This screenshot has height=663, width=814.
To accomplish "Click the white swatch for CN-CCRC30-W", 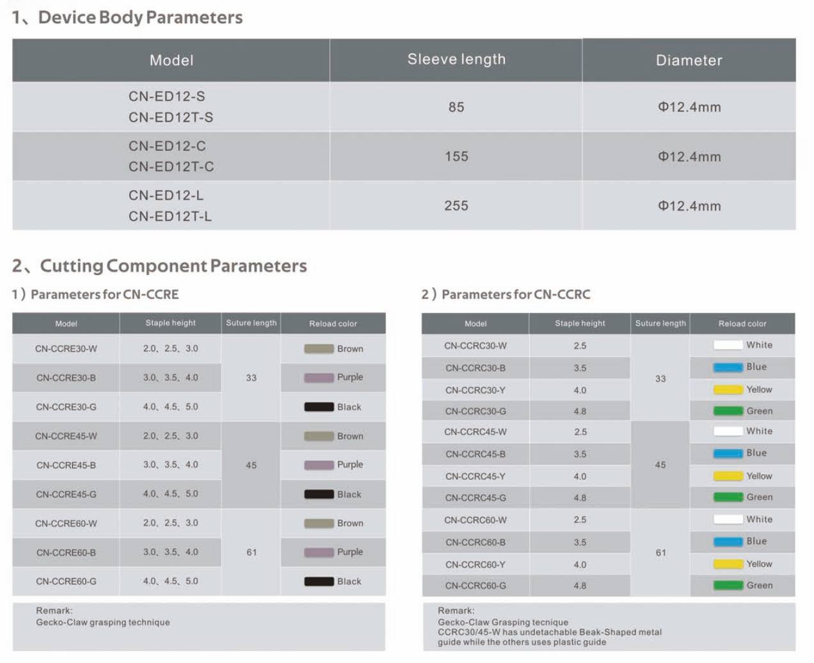I will click(728, 346).
